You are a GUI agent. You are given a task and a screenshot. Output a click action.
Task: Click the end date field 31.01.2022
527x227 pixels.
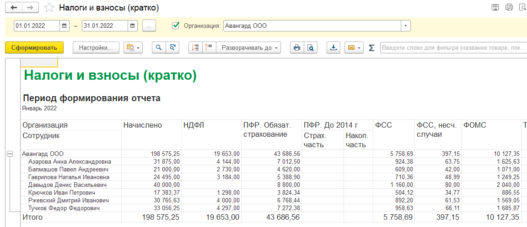[105, 26]
